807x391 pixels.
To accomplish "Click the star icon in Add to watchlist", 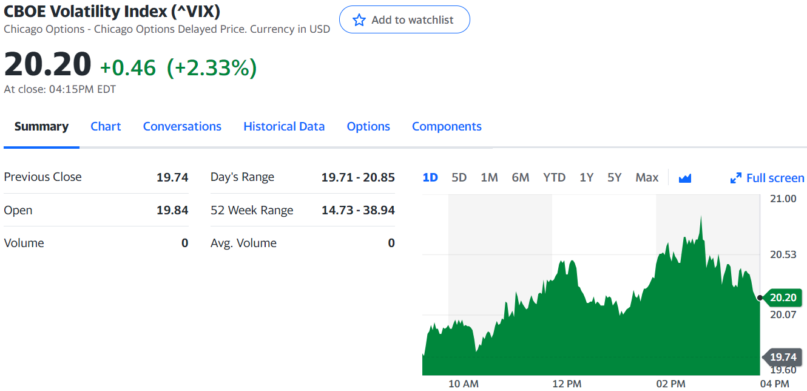I will (359, 20).
